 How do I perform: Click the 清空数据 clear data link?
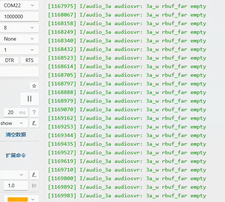pos(16,135)
